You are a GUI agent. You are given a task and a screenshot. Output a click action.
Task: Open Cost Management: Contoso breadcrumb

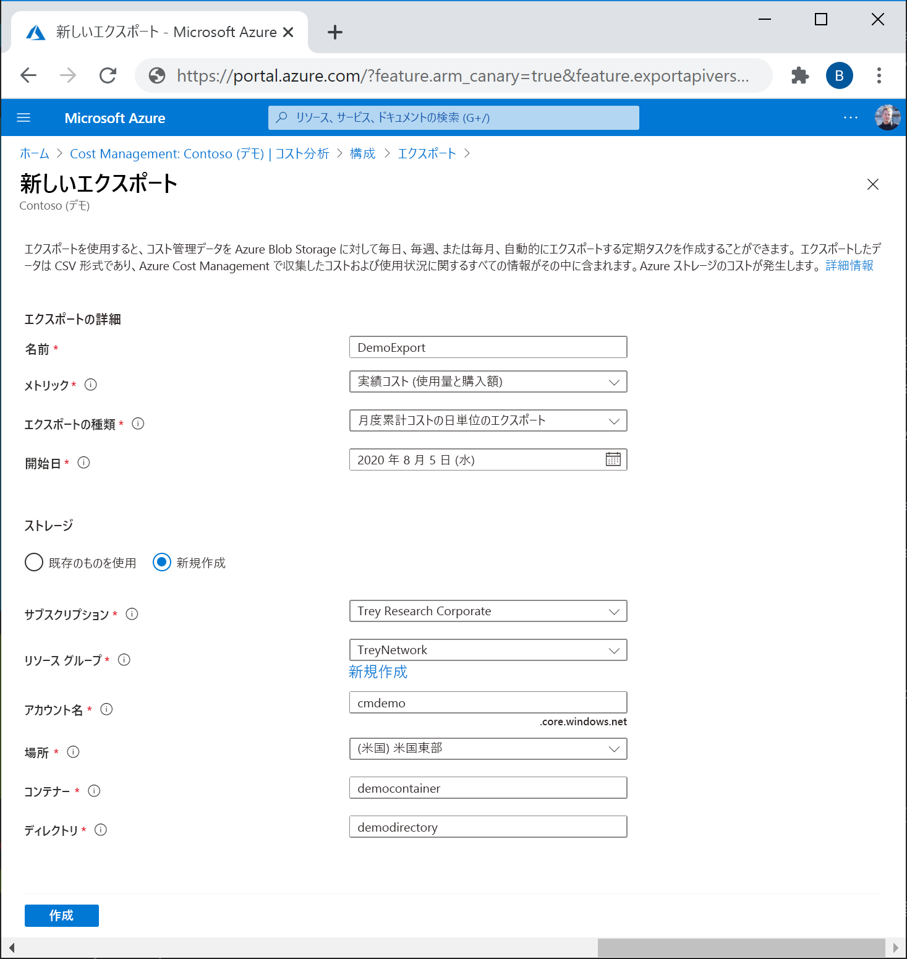click(x=200, y=153)
